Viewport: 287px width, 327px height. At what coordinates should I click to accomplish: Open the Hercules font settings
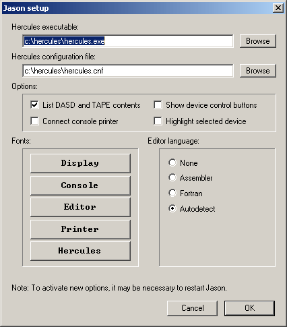point(80,251)
